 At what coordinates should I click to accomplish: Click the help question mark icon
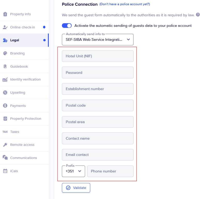click(198, 15)
